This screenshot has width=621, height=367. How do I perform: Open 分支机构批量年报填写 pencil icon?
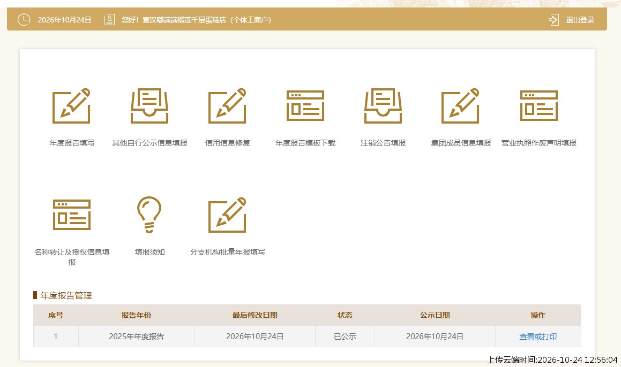(227, 215)
